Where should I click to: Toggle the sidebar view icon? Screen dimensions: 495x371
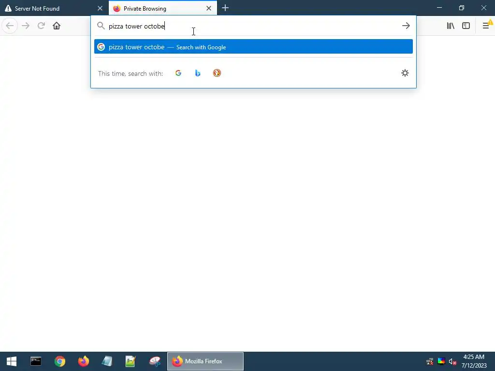click(x=466, y=26)
